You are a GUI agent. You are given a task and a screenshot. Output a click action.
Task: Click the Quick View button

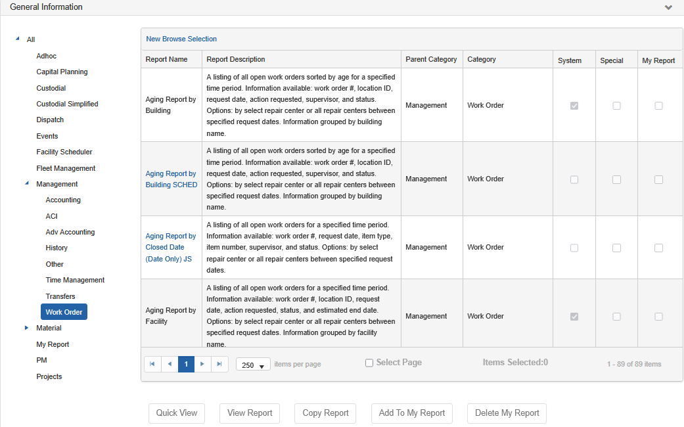[177, 413]
